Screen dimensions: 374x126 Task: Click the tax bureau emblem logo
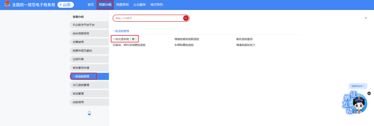(7, 5)
